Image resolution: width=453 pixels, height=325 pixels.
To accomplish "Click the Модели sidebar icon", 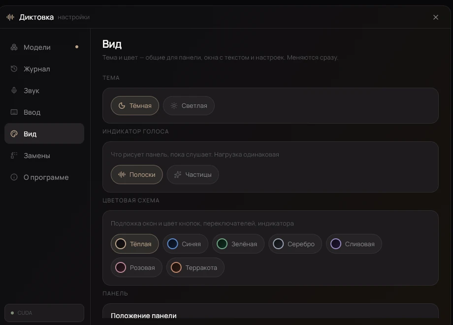I will pyautogui.click(x=14, y=47).
